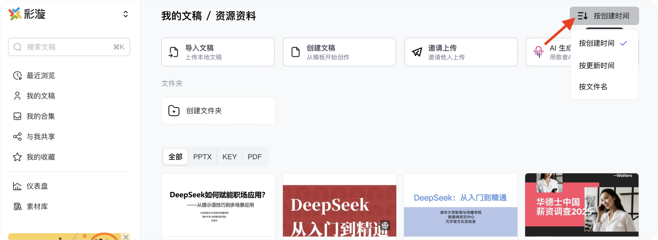This screenshot has height=240, width=658.
Task: Open 华德士中国薪资调查2025 thumbnail
Action: [x=582, y=205]
